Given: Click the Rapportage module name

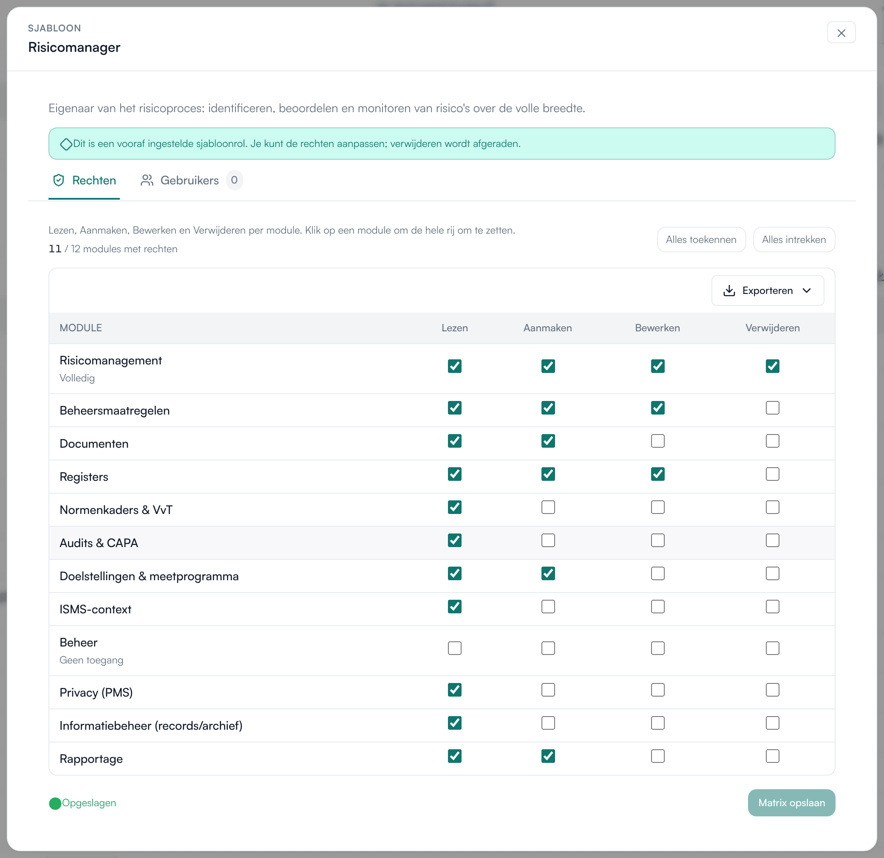Looking at the screenshot, I should pyautogui.click(x=91, y=759).
